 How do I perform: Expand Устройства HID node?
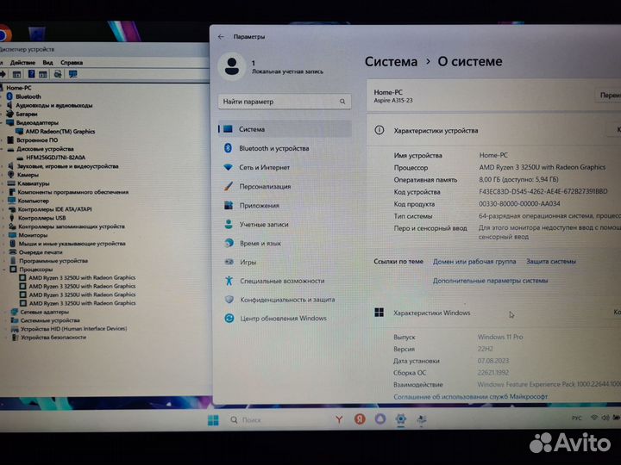[5, 329]
